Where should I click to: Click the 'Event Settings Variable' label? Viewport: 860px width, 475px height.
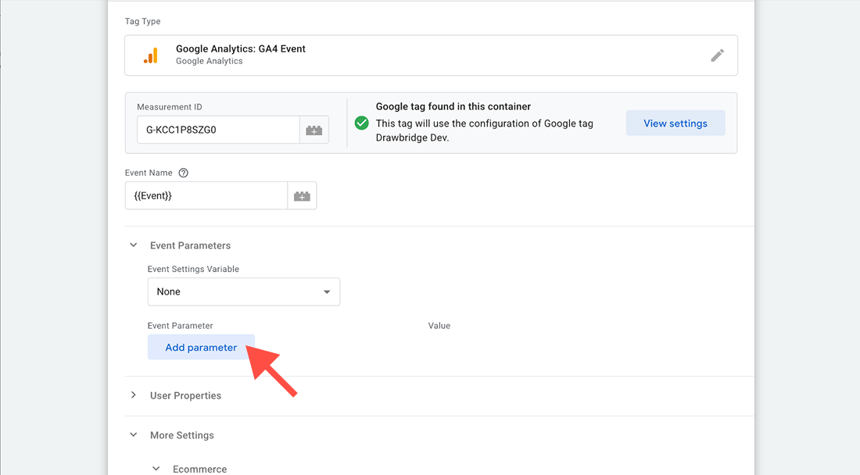tap(193, 269)
